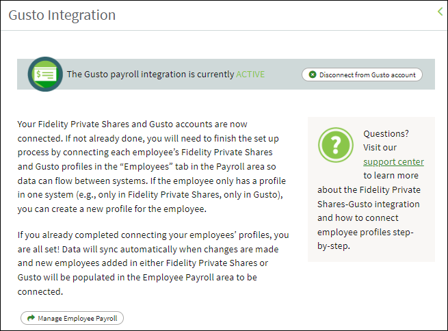Viewport: 448px width, 331px height.
Task: Click "Shares-Gusto integration" text in help box
Action: [368, 204]
